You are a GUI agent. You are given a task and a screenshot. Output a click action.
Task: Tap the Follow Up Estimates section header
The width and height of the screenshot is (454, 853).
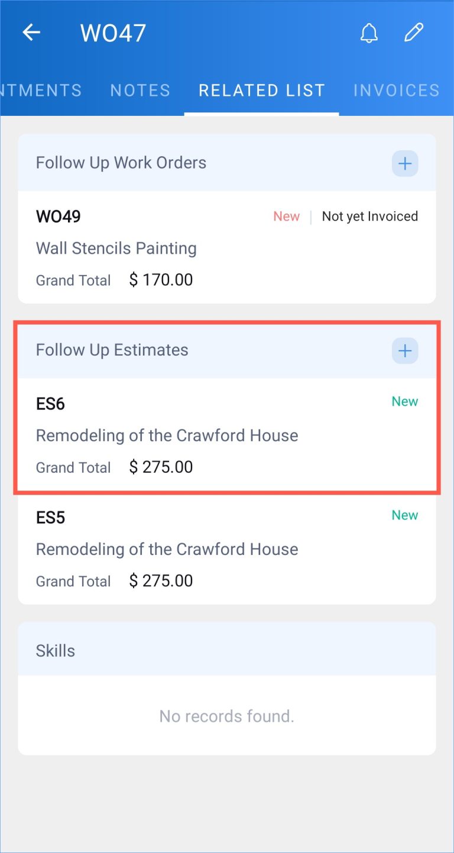tap(112, 350)
